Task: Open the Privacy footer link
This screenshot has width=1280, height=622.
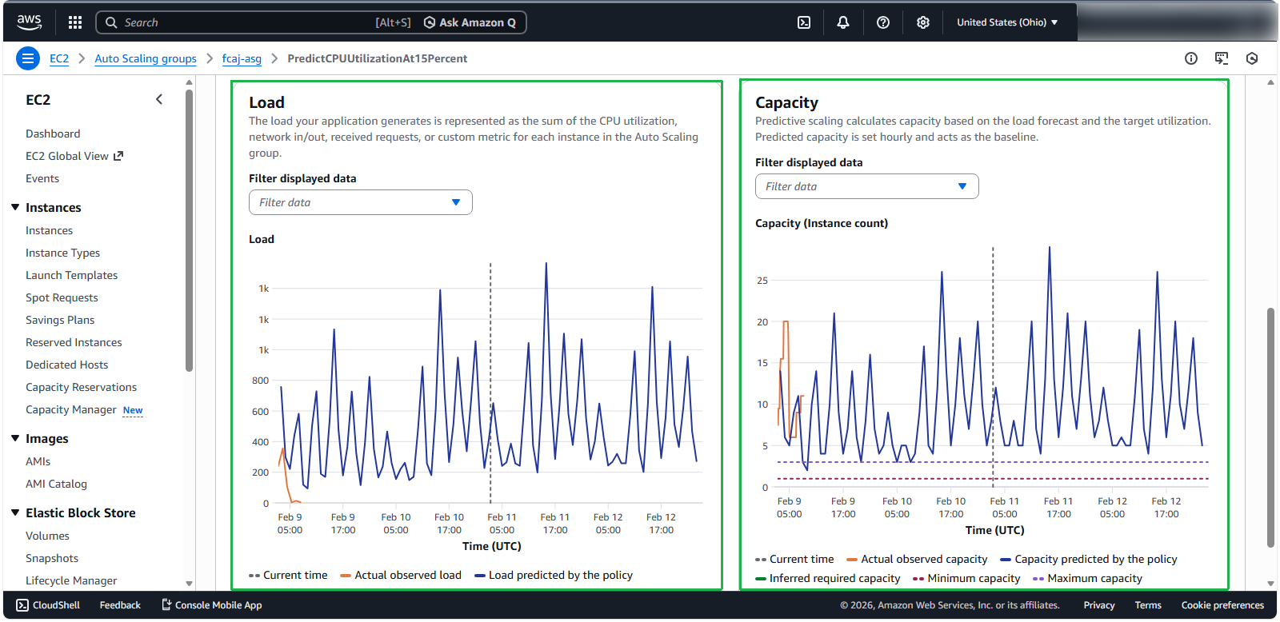Action: (x=1099, y=605)
